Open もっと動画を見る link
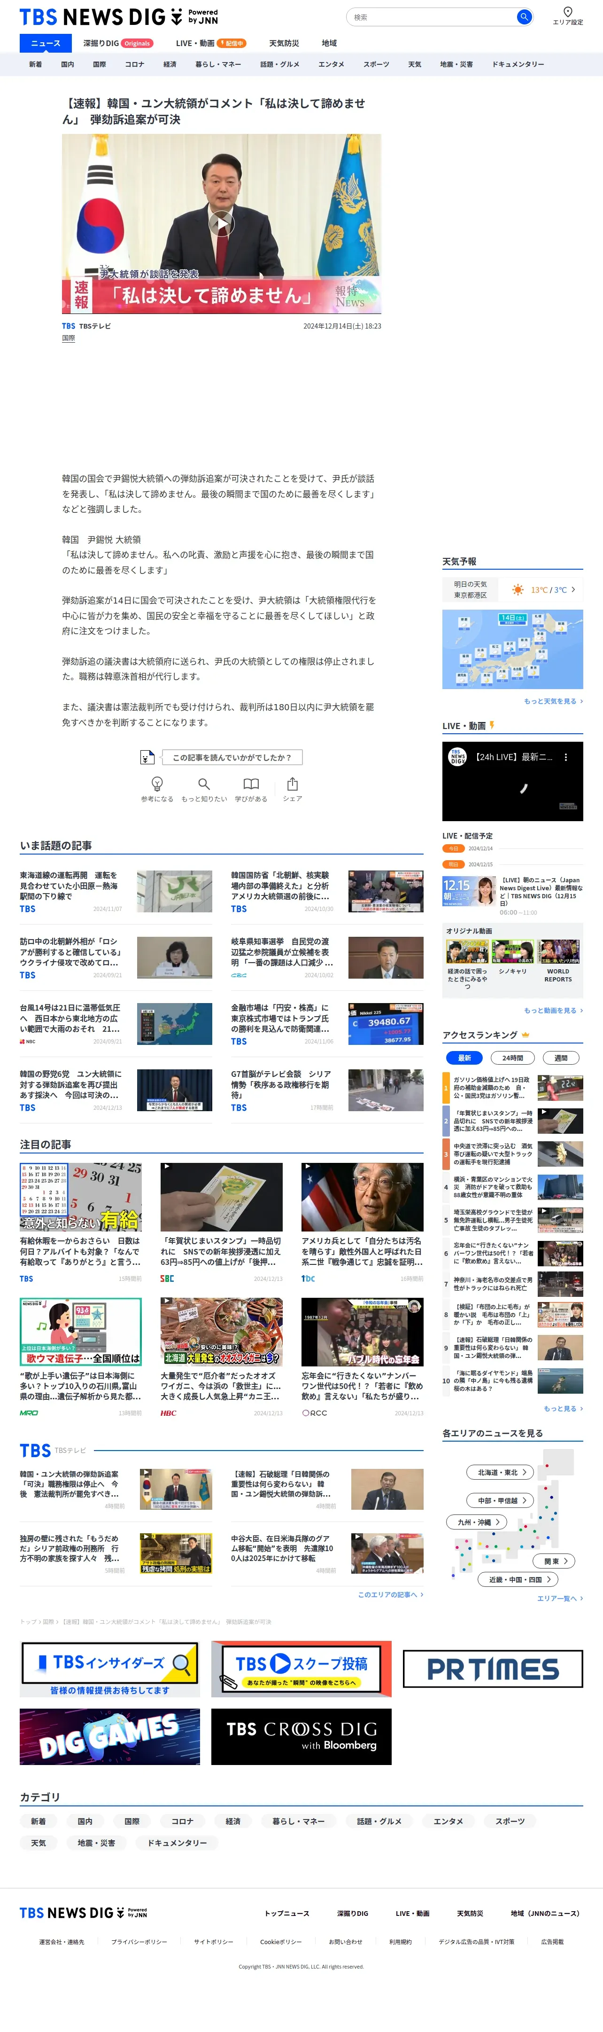Image resolution: width=603 pixels, height=2032 pixels. pyautogui.click(x=553, y=1010)
